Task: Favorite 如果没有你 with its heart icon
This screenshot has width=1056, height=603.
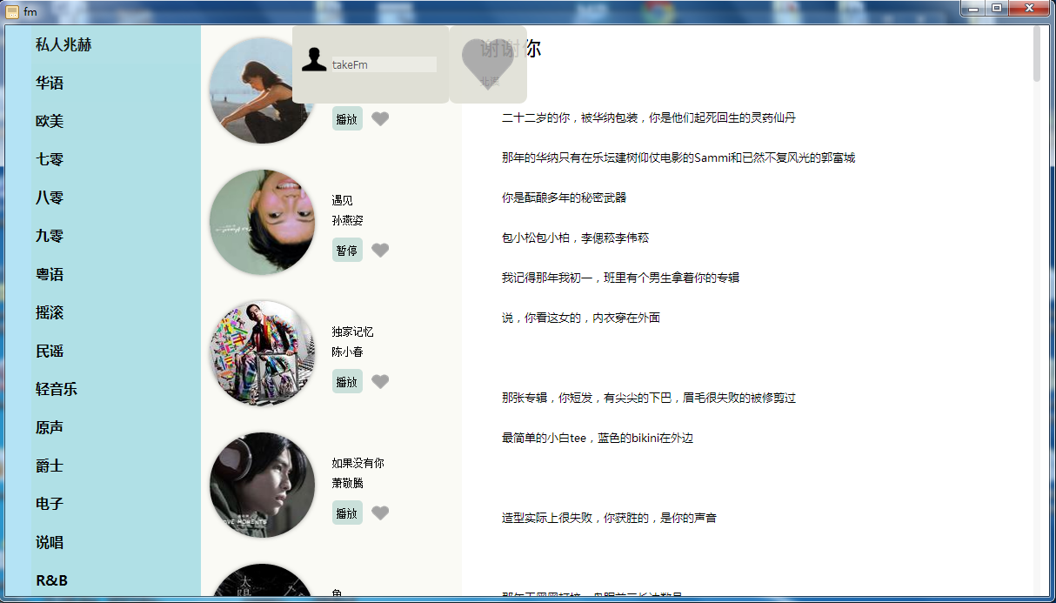Action: tap(380, 513)
